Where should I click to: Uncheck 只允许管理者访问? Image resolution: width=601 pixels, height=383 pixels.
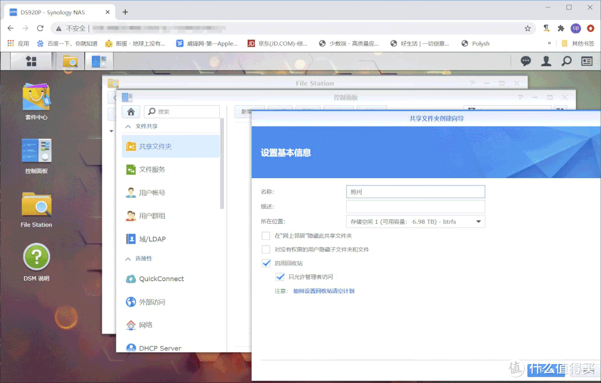[x=280, y=277]
